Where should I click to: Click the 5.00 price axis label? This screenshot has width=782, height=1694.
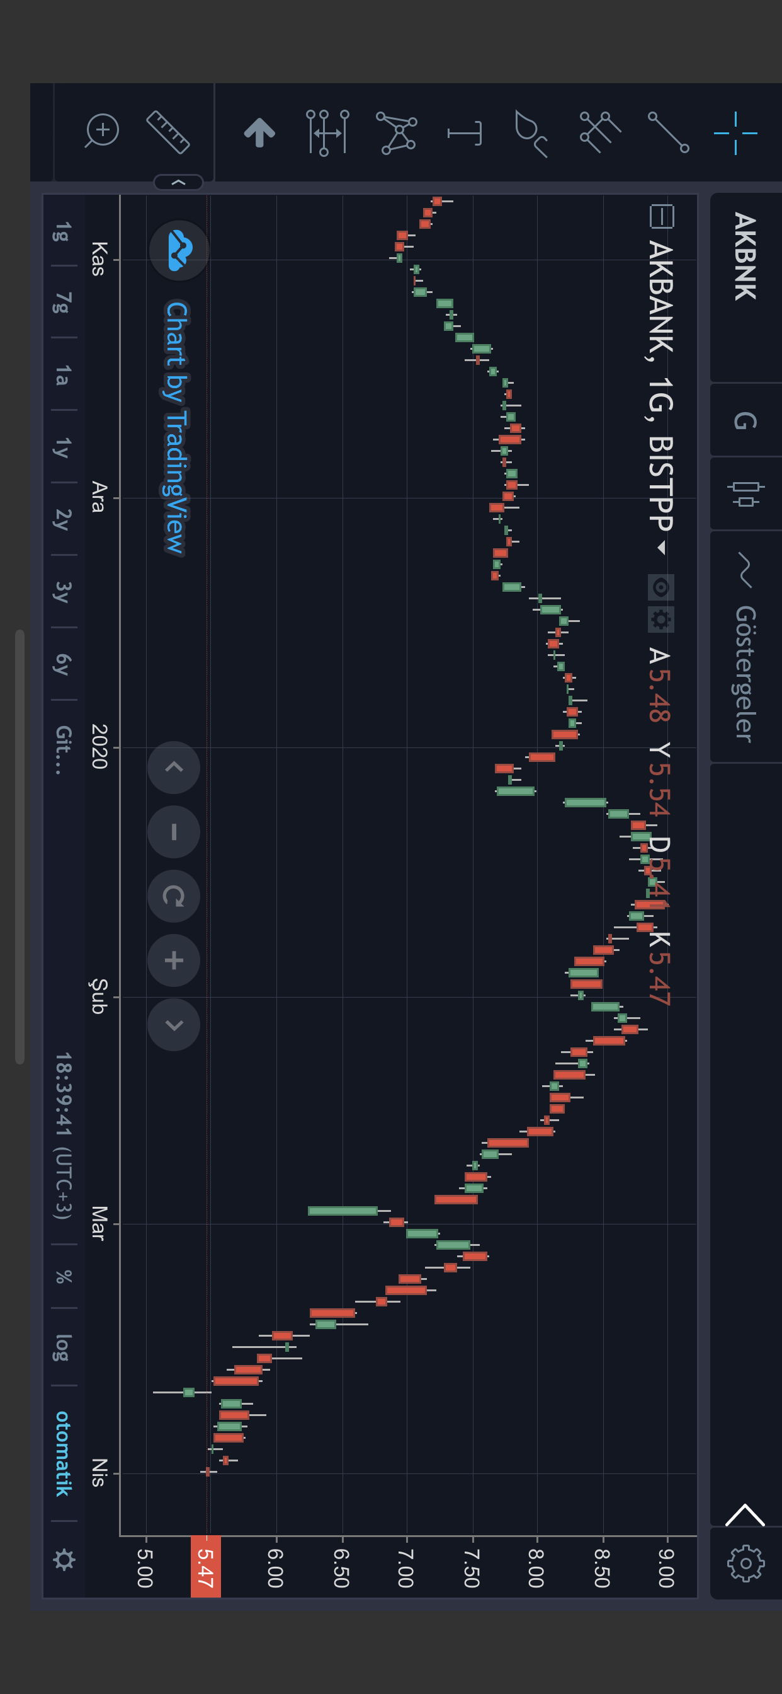(x=145, y=1568)
